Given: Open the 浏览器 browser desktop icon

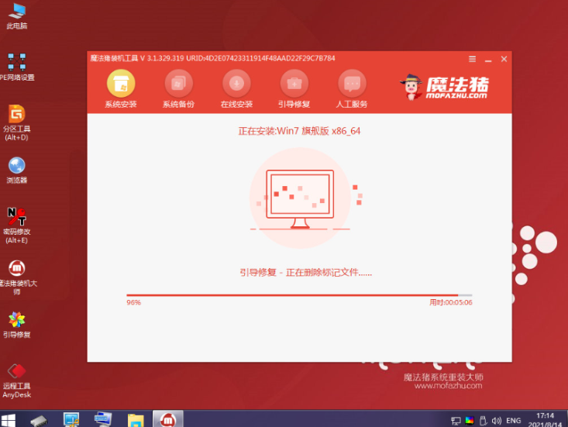Looking at the screenshot, I should pyautogui.click(x=16, y=165).
